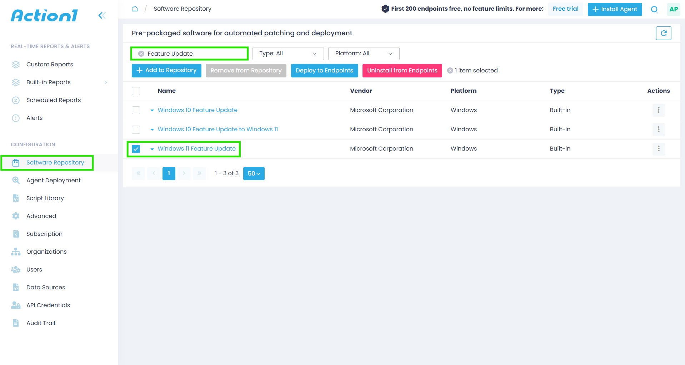
Task: Toggle the select-all checkbox in header
Action: tap(136, 91)
